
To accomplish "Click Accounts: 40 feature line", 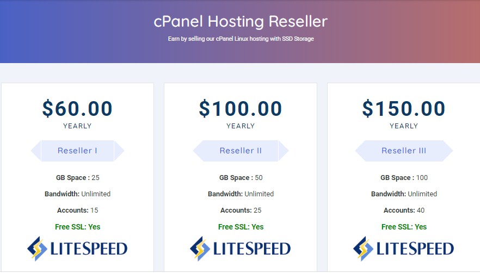I will point(404,210).
